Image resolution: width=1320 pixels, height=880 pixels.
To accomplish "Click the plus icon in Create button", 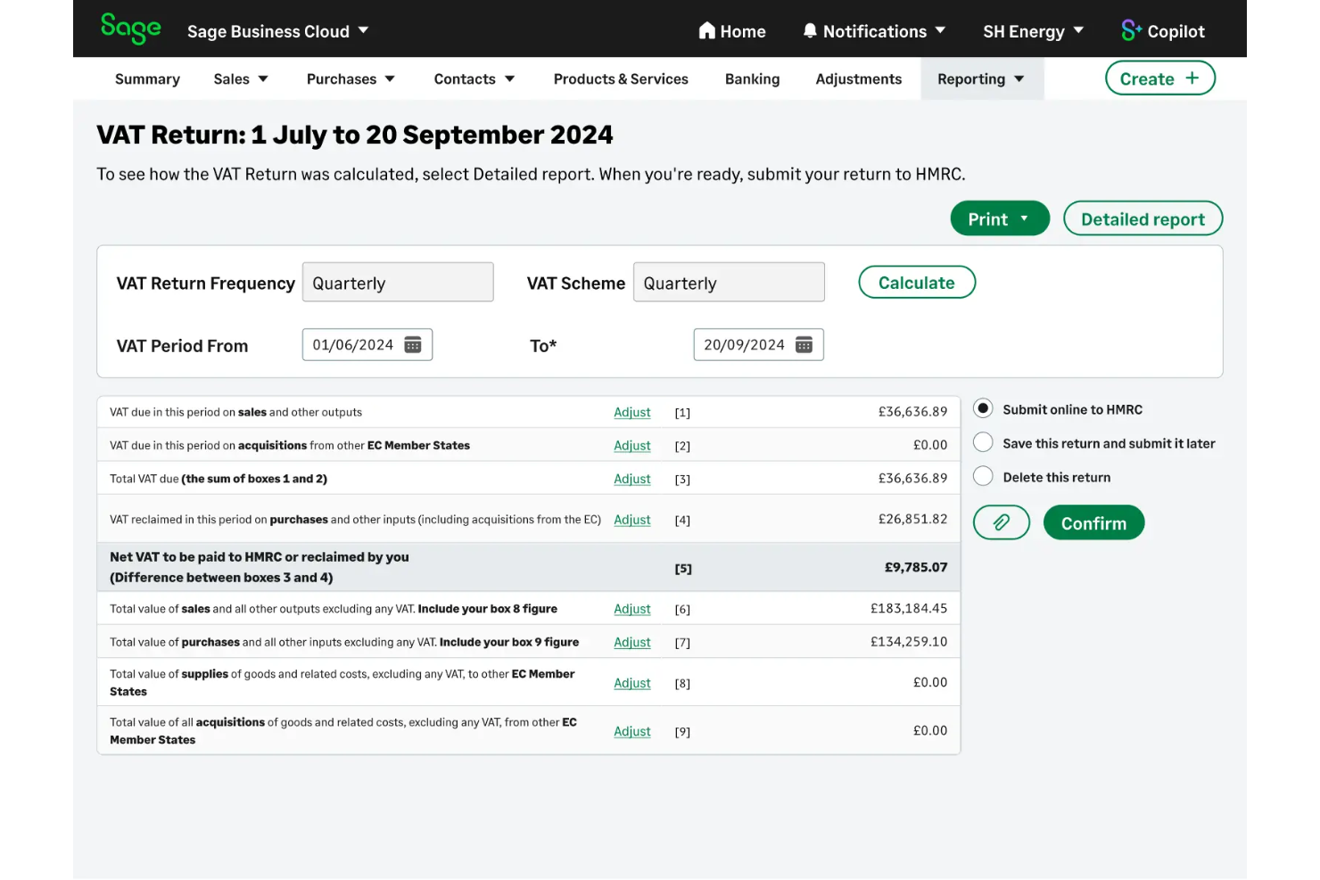I will 1192,78.
